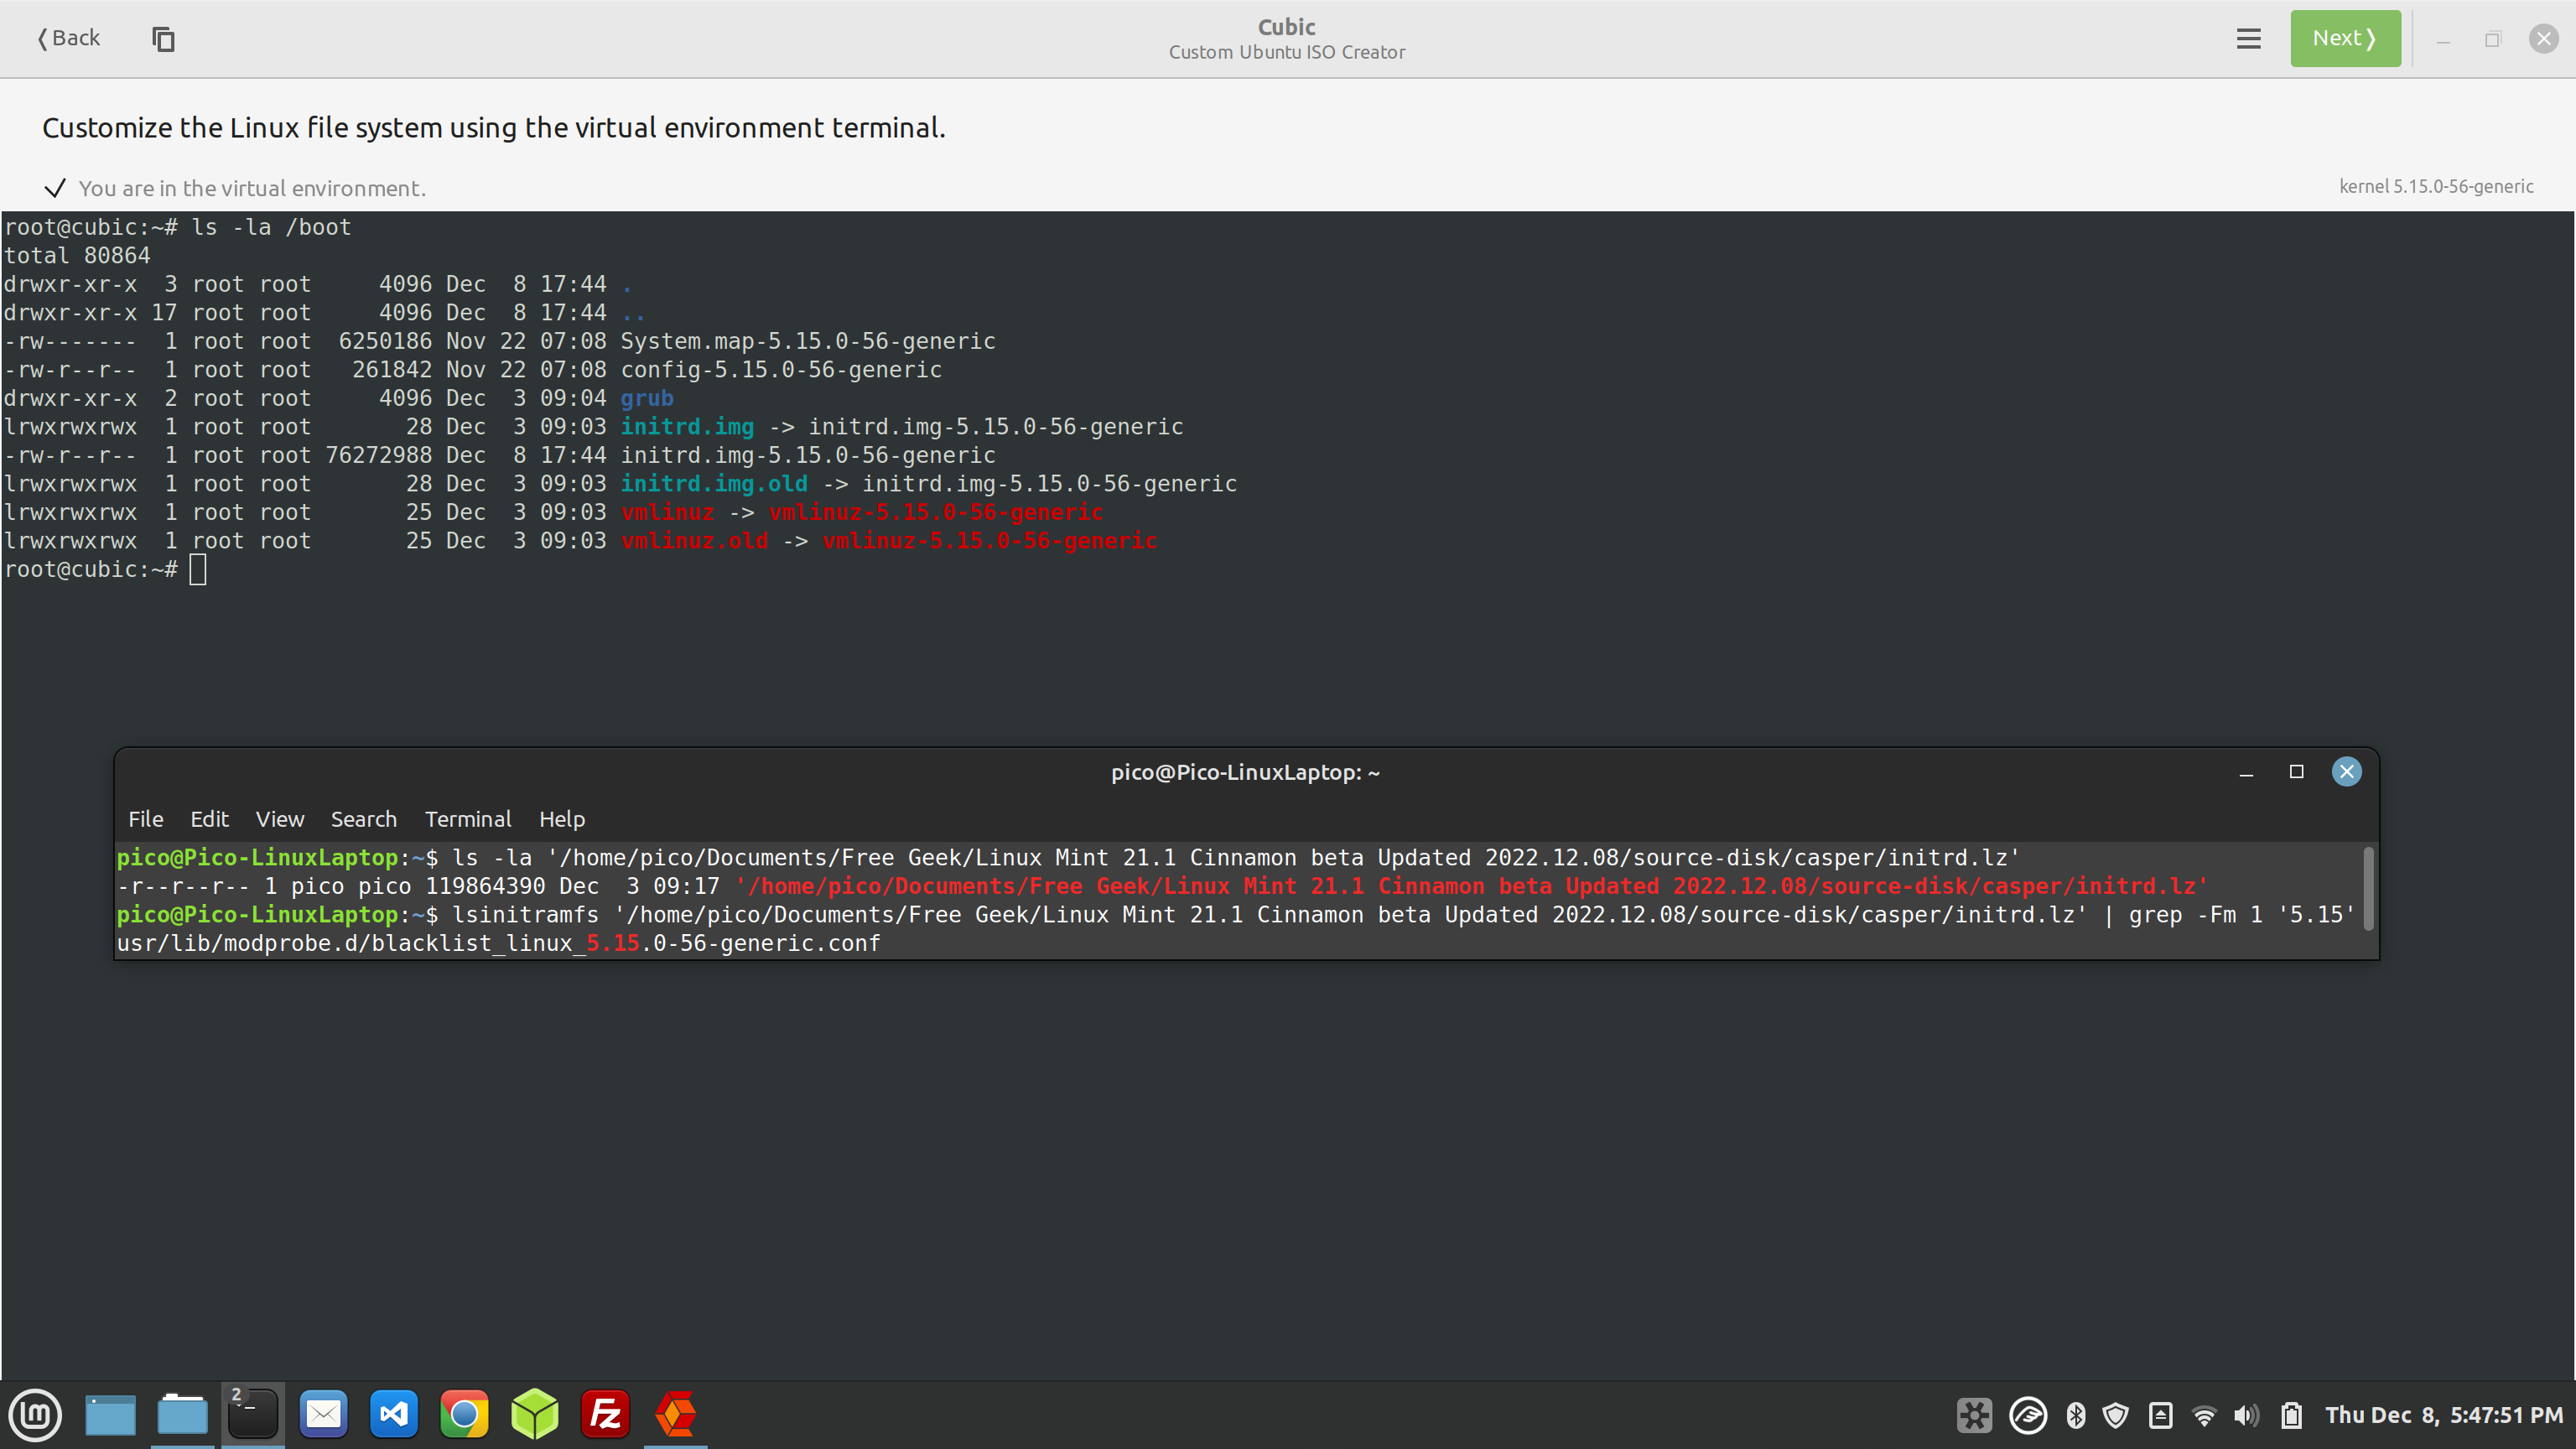Open the Update Manager shield tray icon
Viewport: 2576px width, 1449px height.
point(2116,1415)
